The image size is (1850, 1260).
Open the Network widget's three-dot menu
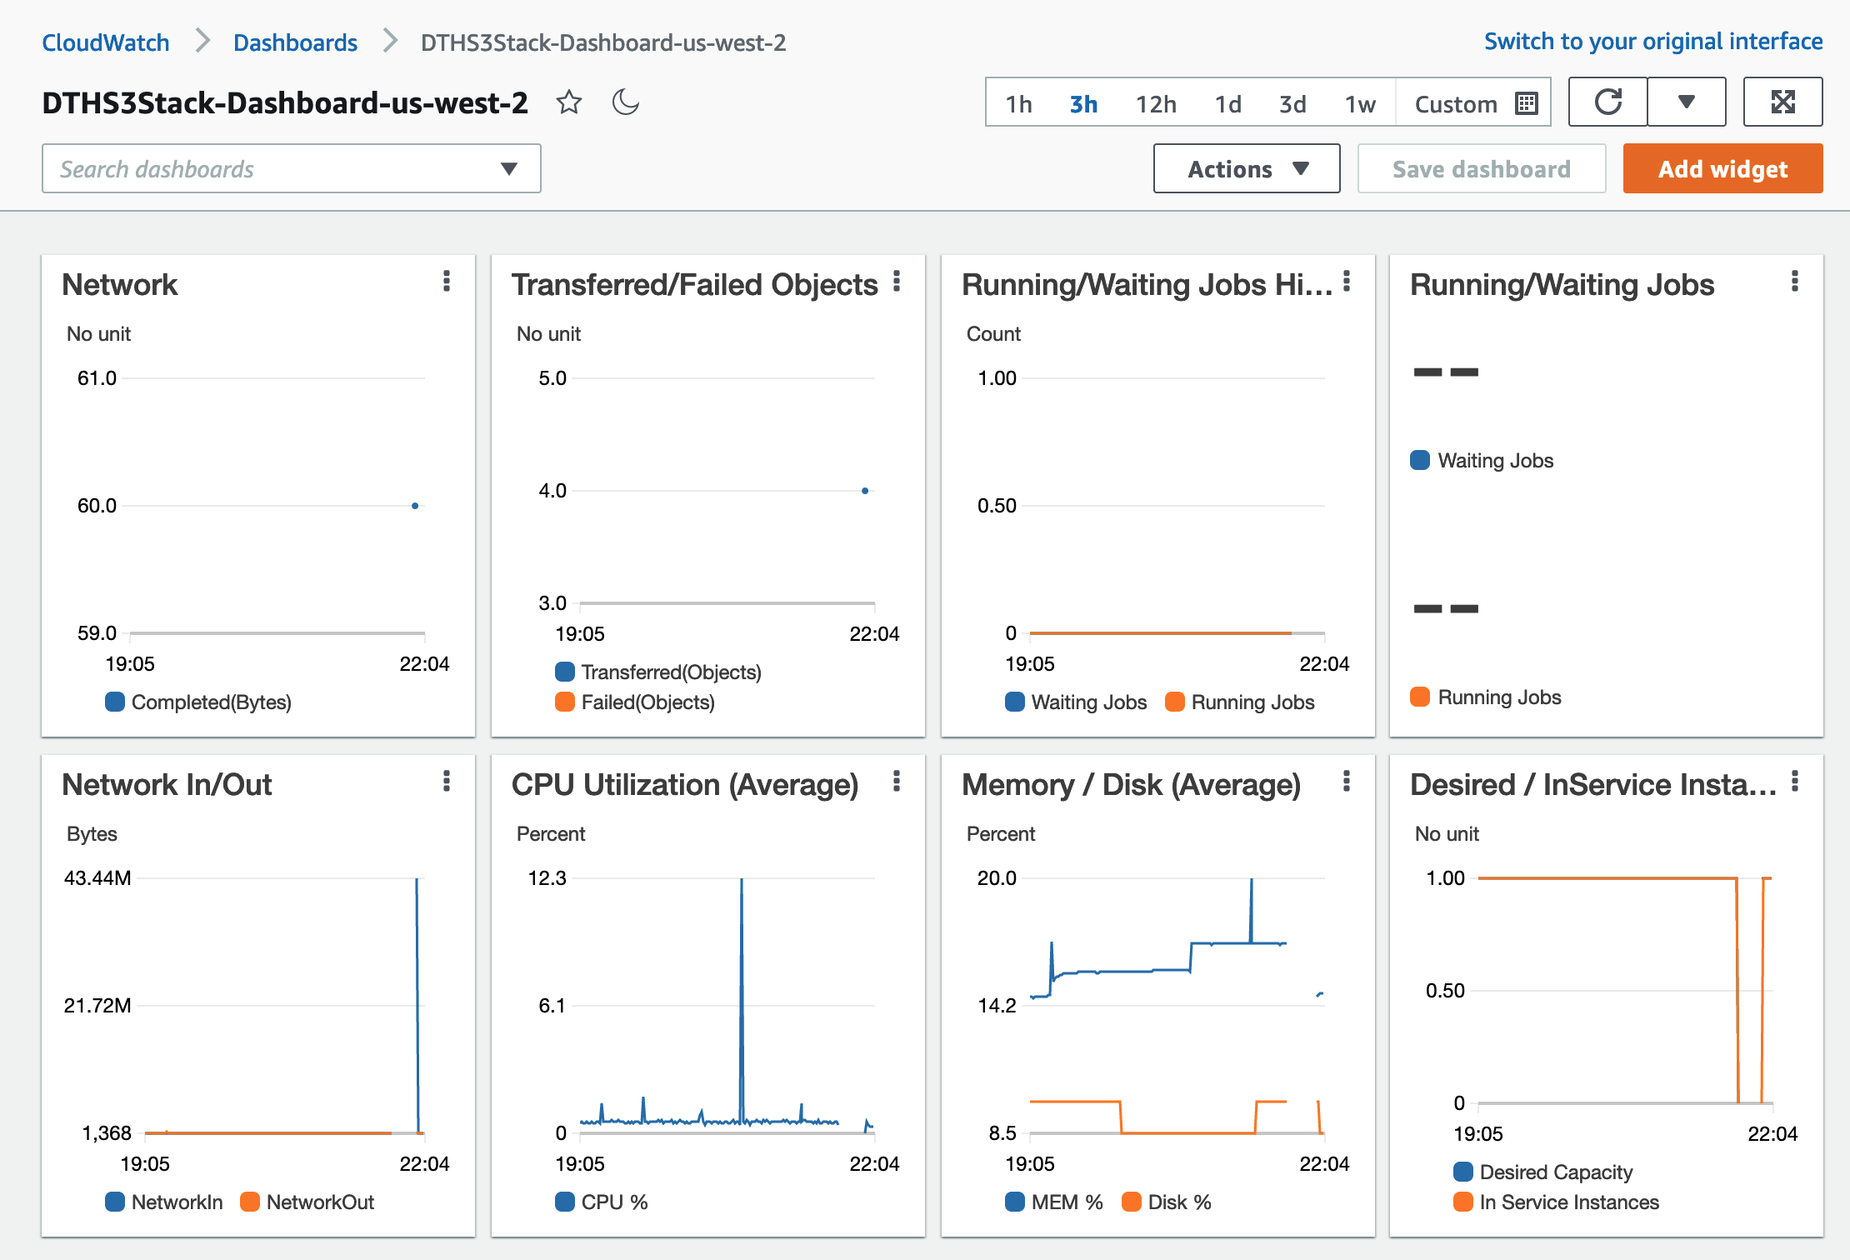[447, 282]
